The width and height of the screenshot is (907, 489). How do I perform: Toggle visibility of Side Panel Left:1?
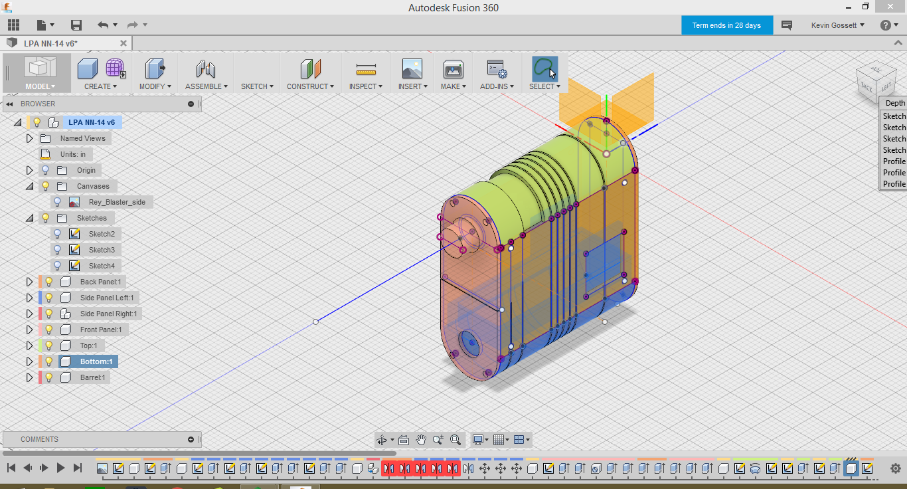48,298
